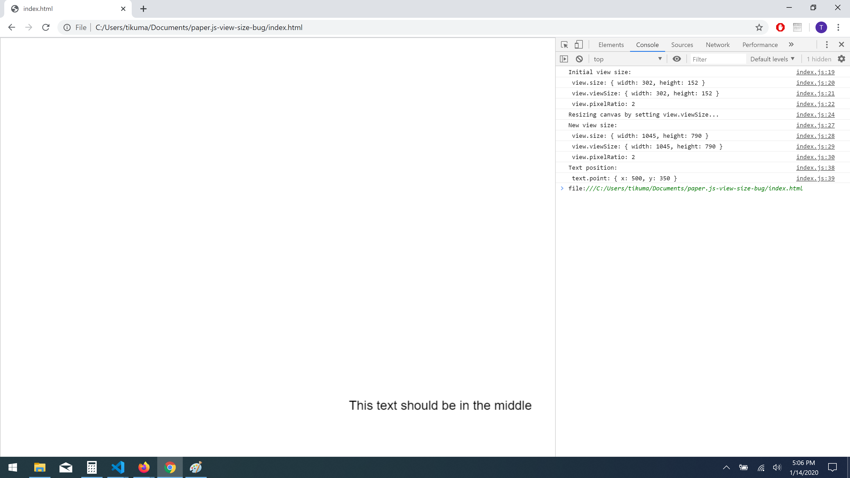Open Visual Studio Code from the taskbar
The image size is (850, 478).
pos(118,467)
